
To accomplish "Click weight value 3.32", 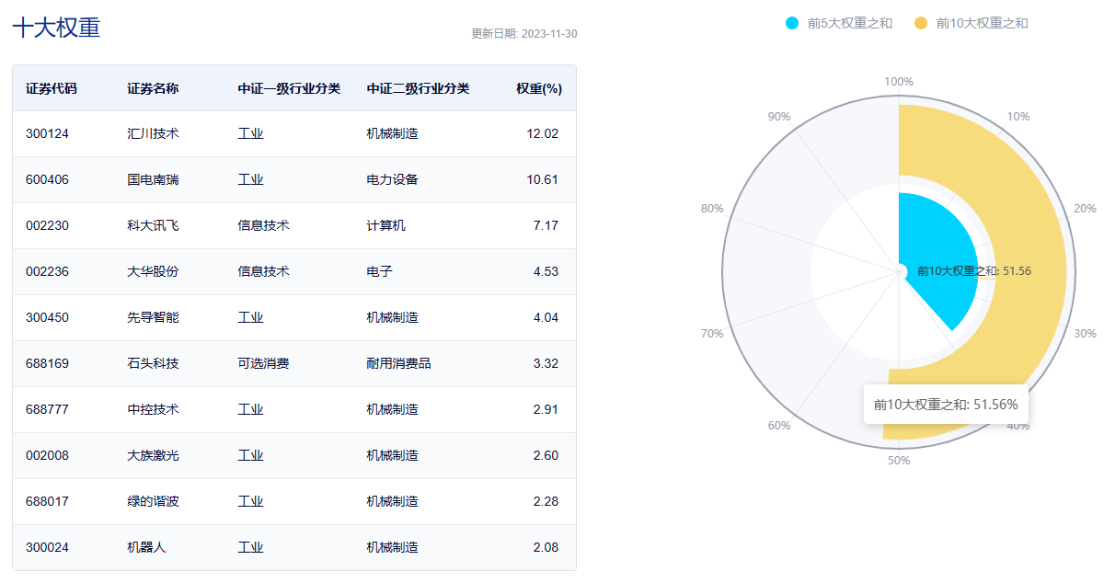I will pos(546,363).
